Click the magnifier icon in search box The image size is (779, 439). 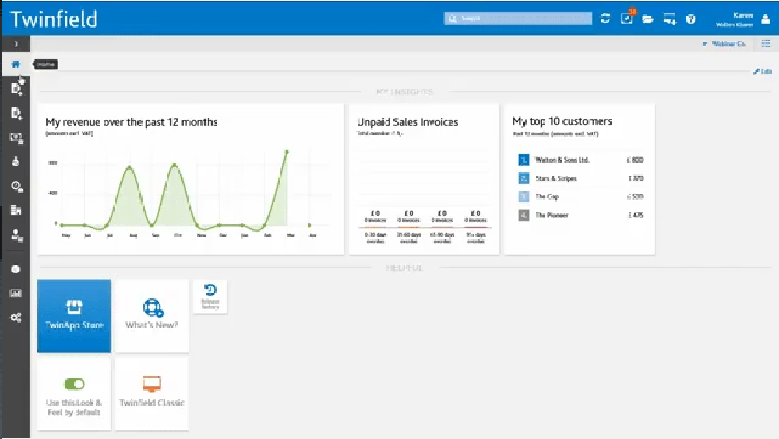tap(452, 19)
